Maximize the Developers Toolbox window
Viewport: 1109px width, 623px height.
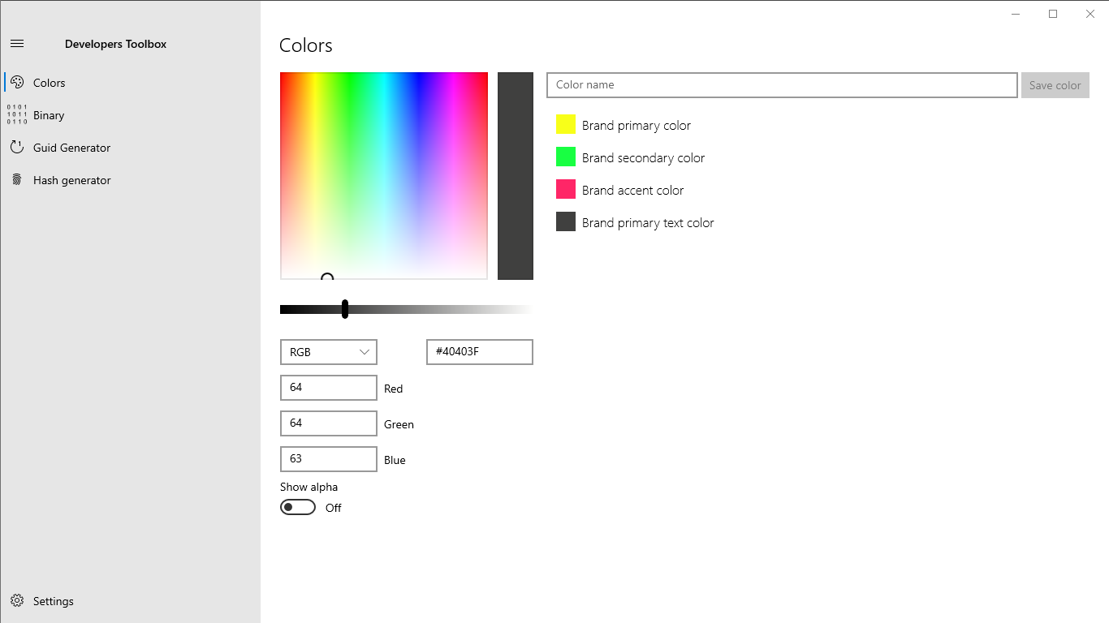click(x=1053, y=14)
